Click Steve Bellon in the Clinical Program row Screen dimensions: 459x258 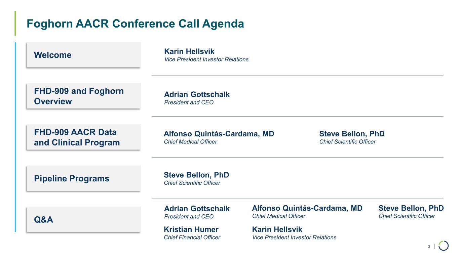point(352,134)
